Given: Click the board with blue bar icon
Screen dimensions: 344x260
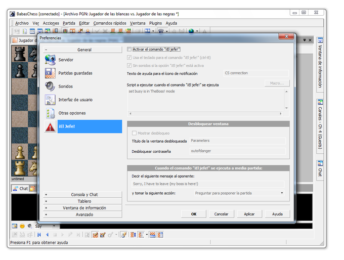Looking at the screenshot, I should pos(152,235).
